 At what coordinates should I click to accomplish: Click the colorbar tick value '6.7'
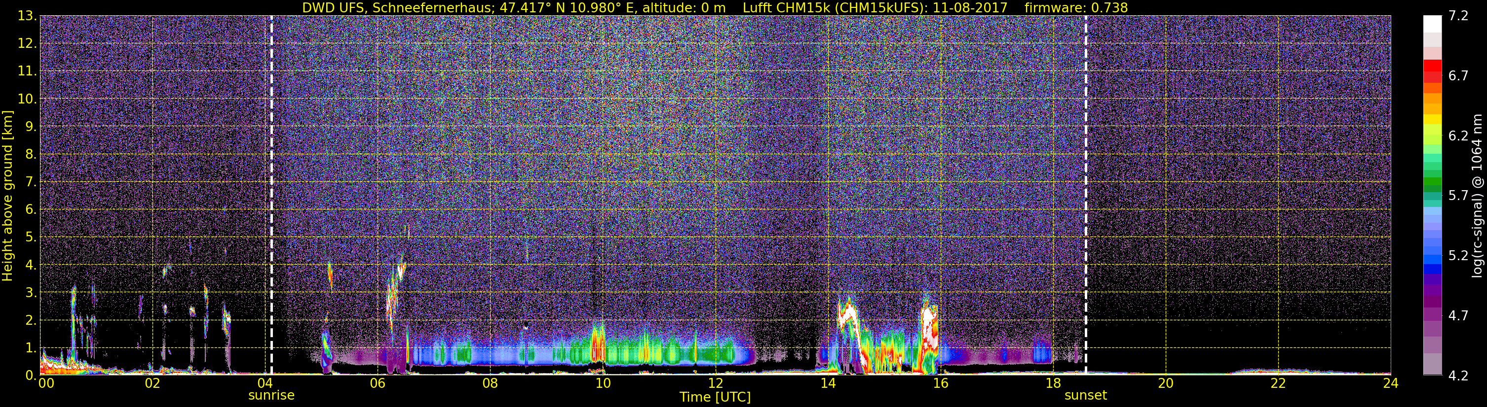[1458, 76]
